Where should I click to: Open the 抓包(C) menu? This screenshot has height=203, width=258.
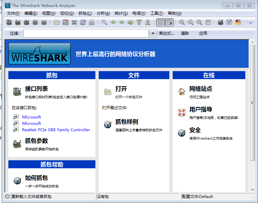click(x=85, y=13)
